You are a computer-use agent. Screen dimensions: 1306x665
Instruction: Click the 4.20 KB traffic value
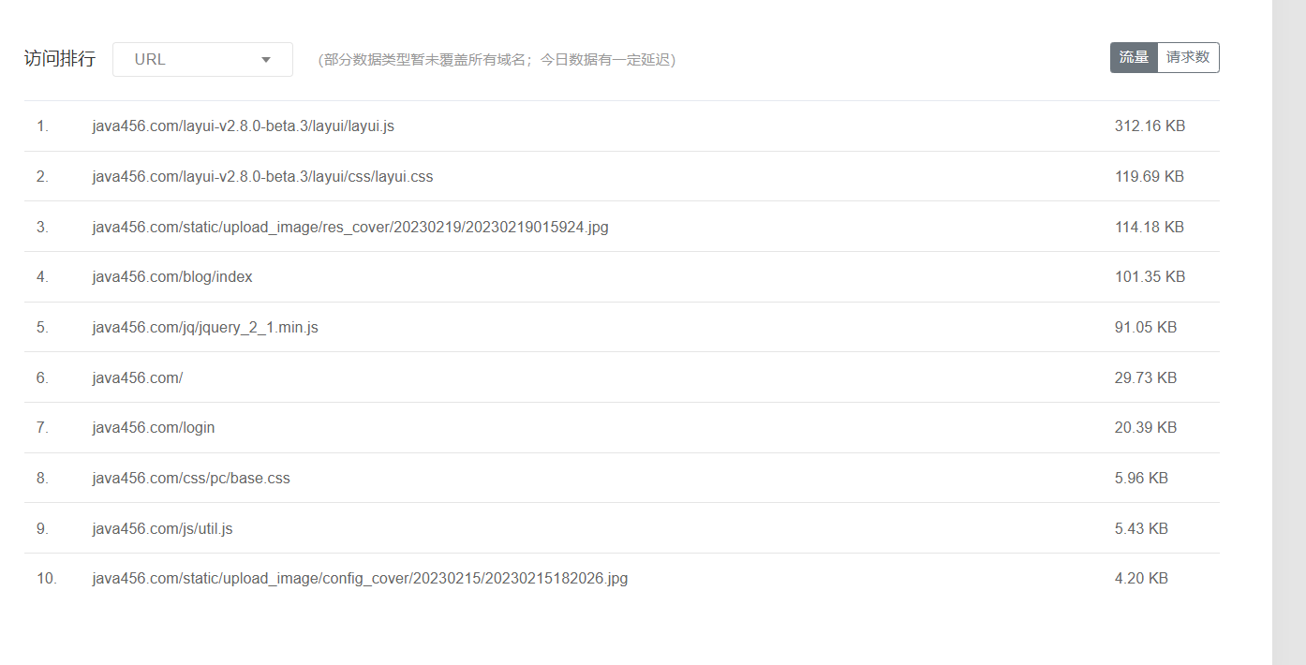pos(1141,579)
